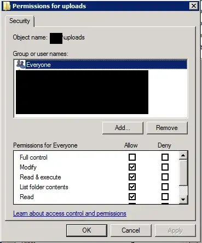Click permissions list scroll down arrow

(x=183, y=200)
